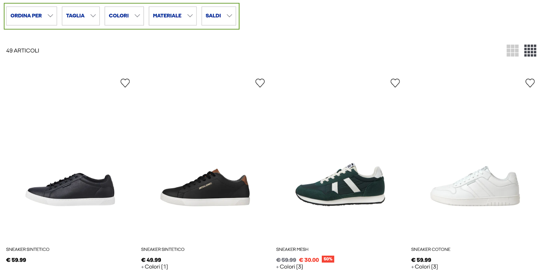Show 3 colors of Sneaker Cotone

point(424,267)
